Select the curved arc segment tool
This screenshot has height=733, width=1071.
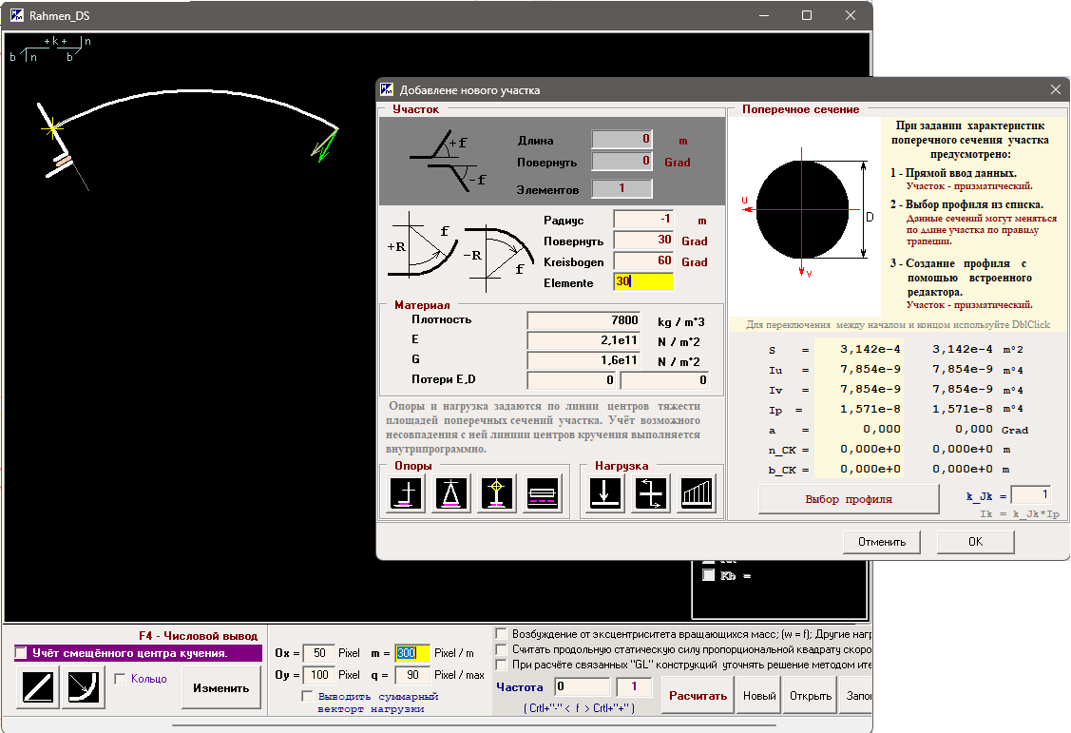(83, 688)
